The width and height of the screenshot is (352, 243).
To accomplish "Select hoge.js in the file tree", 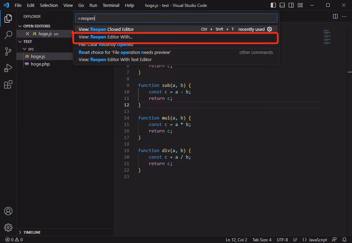I will [x=45, y=56].
